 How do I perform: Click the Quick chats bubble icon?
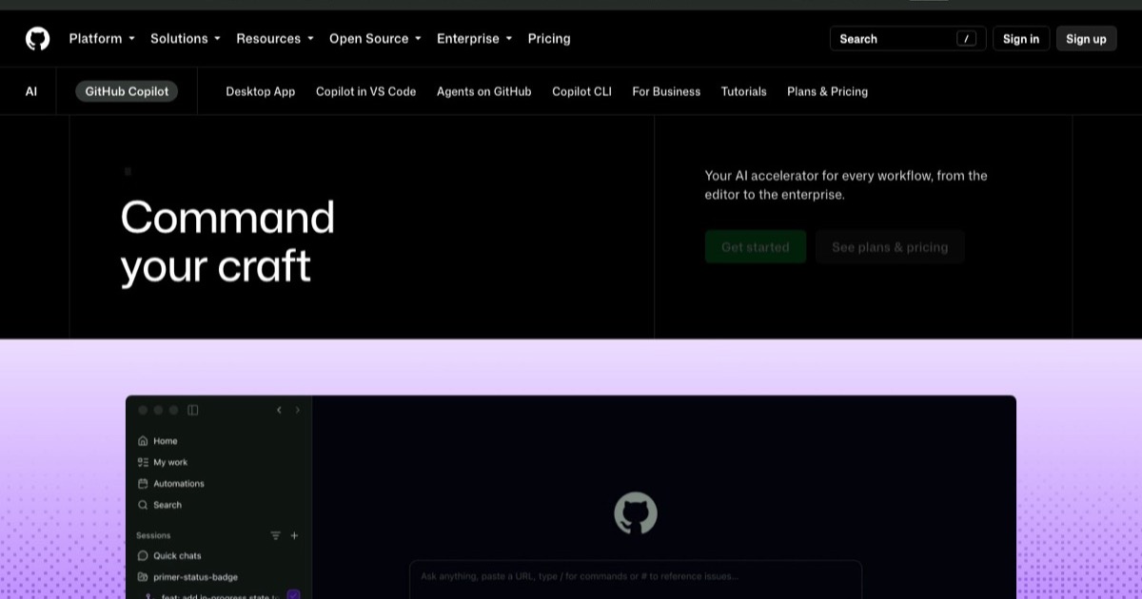pyautogui.click(x=143, y=555)
